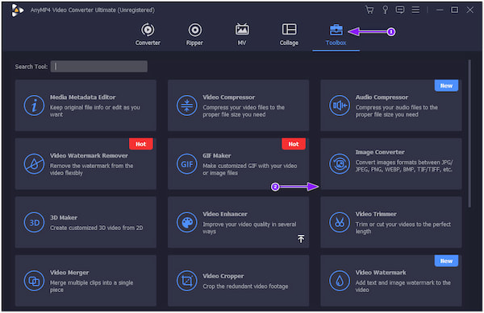Click the Video Compressor icon
The image size is (484, 313).
click(x=187, y=105)
